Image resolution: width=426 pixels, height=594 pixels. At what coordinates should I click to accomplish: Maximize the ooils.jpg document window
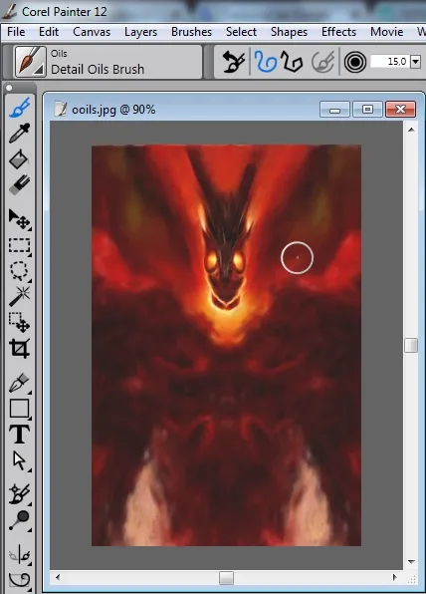click(367, 110)
